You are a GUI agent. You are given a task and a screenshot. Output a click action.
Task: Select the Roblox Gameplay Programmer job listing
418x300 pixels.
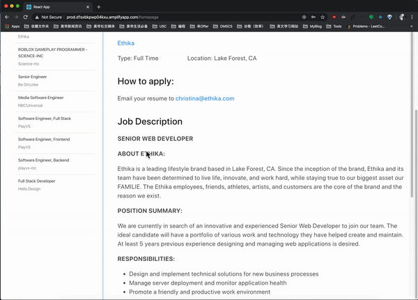click(54, 57)
